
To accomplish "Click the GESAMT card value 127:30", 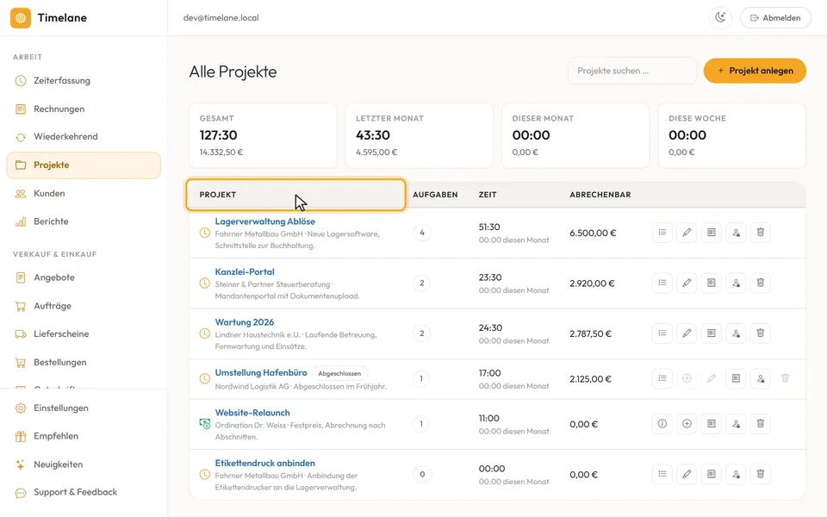I will coord(218,135).
